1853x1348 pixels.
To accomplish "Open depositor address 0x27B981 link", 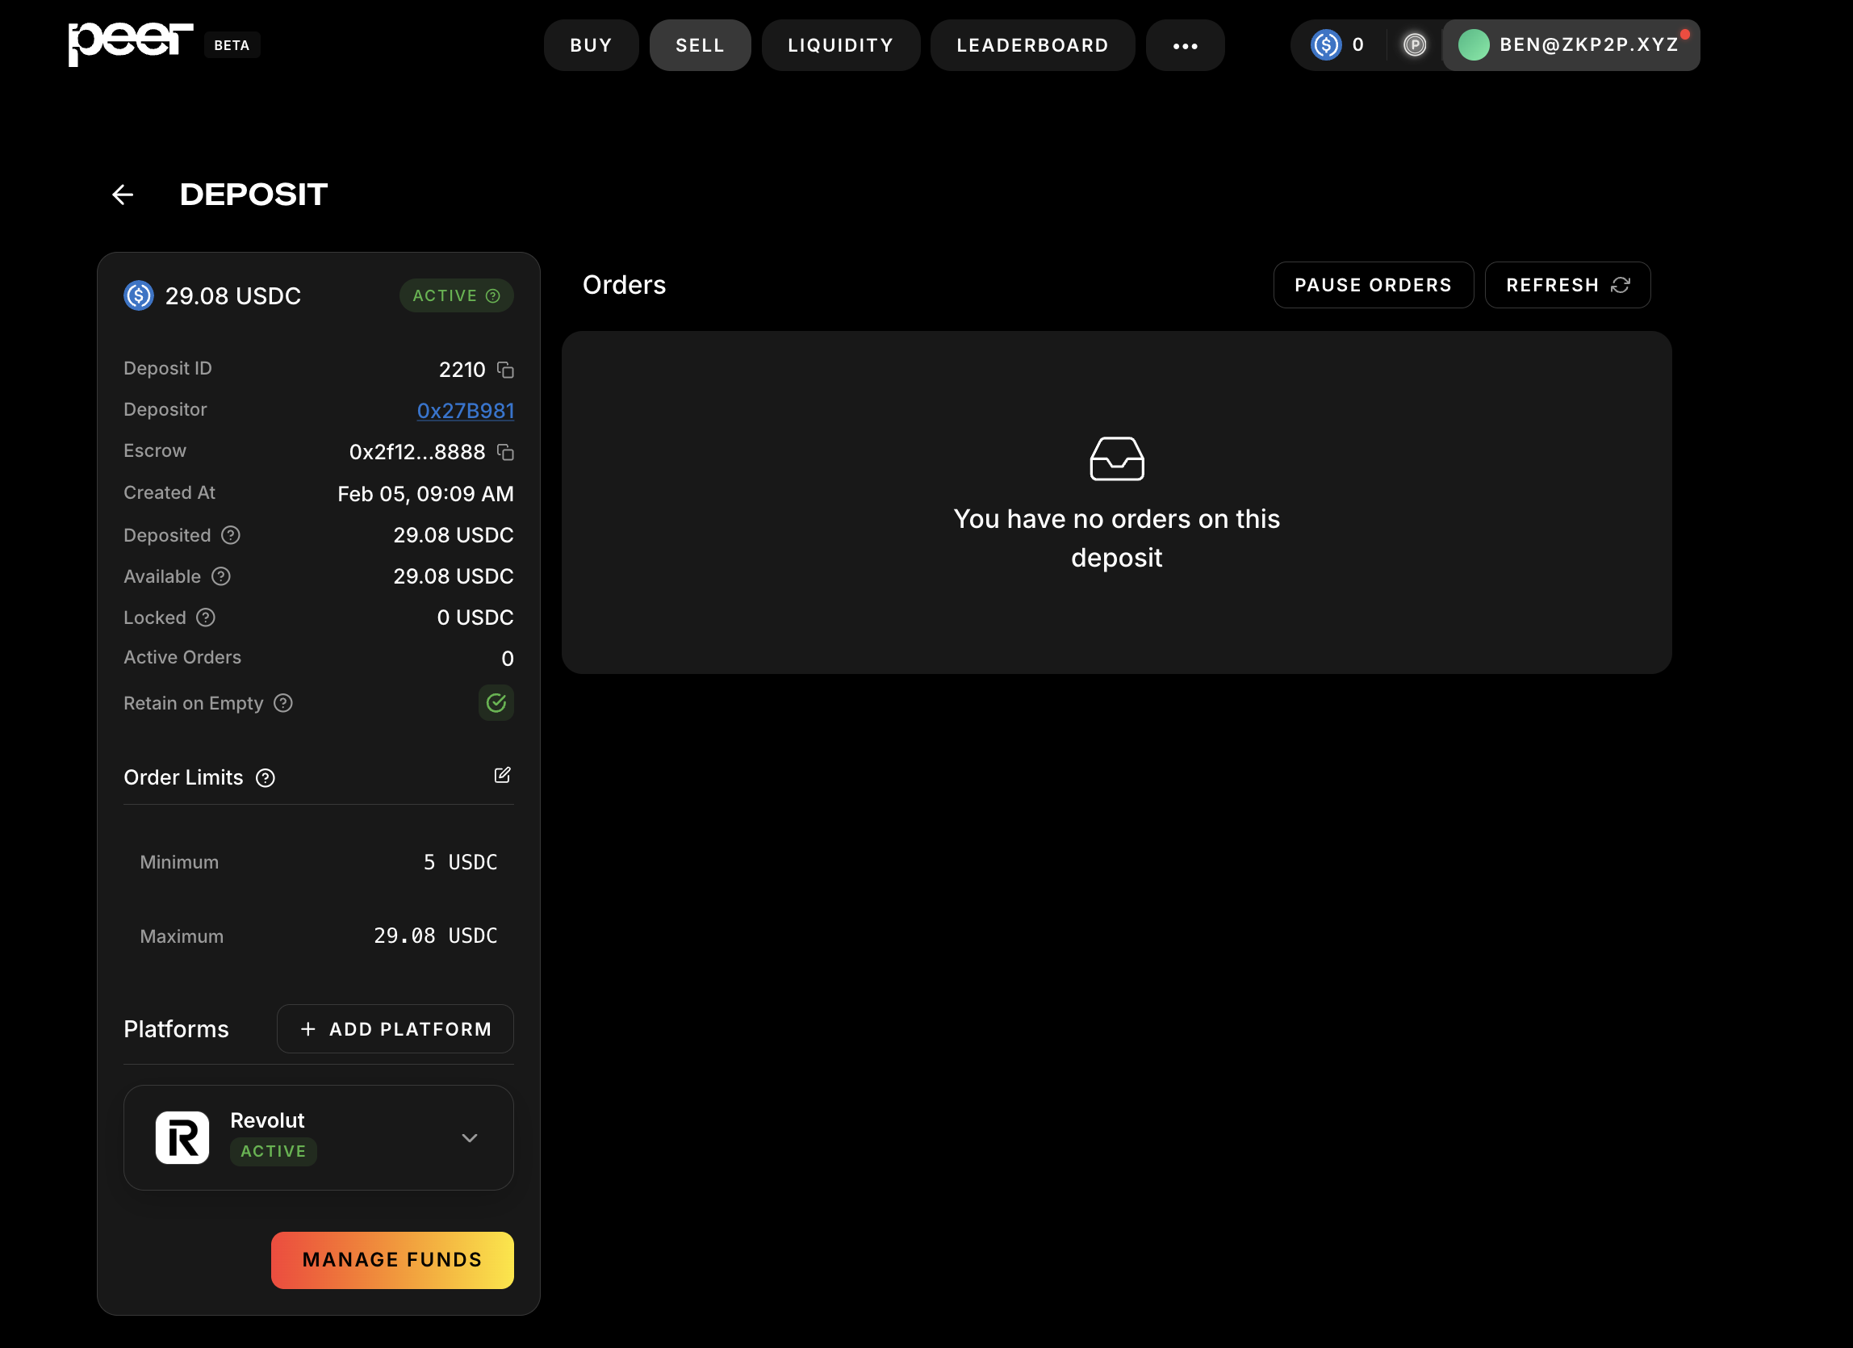I will click(x=465, y=411).
